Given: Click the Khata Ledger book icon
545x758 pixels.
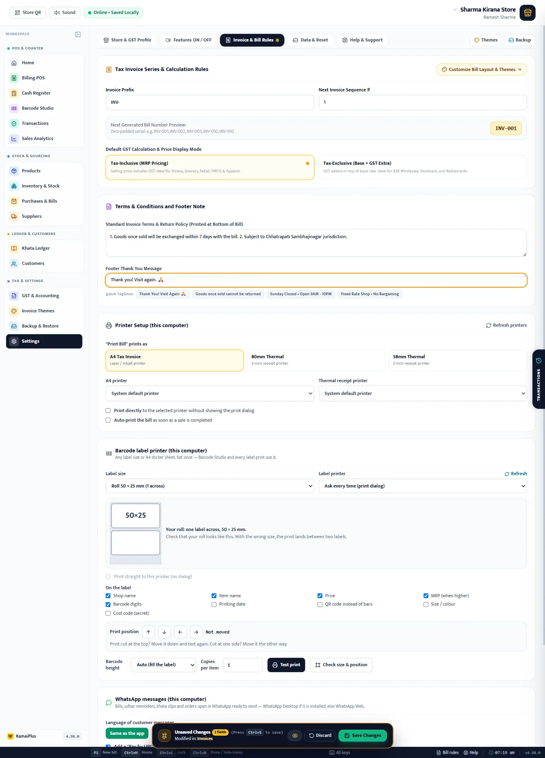Looking at the screenshot, I should tap(14, 248).
